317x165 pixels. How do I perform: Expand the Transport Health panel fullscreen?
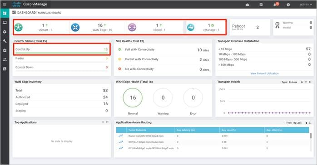click(310, 82)
